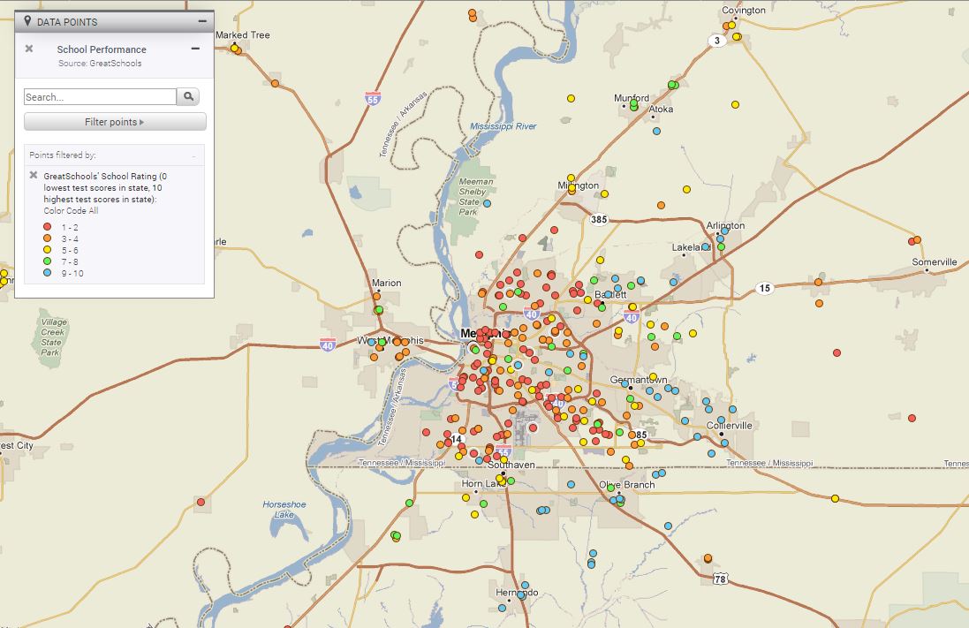Screen dimensions: 969x628
Task: Click the Source: GreatSchools text
Action: [x=100, y=63]
